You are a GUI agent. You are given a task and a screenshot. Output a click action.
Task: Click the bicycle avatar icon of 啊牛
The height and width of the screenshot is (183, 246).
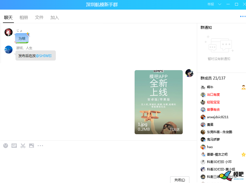click(x=203, y=87)
